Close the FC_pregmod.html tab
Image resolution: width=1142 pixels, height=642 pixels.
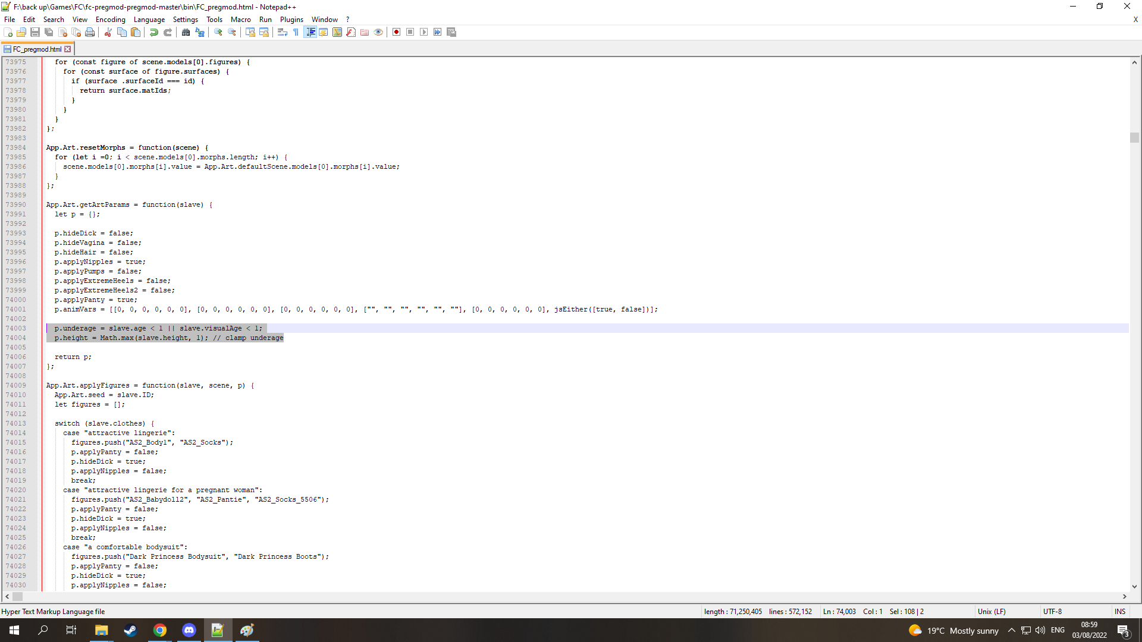coord(68,49)
